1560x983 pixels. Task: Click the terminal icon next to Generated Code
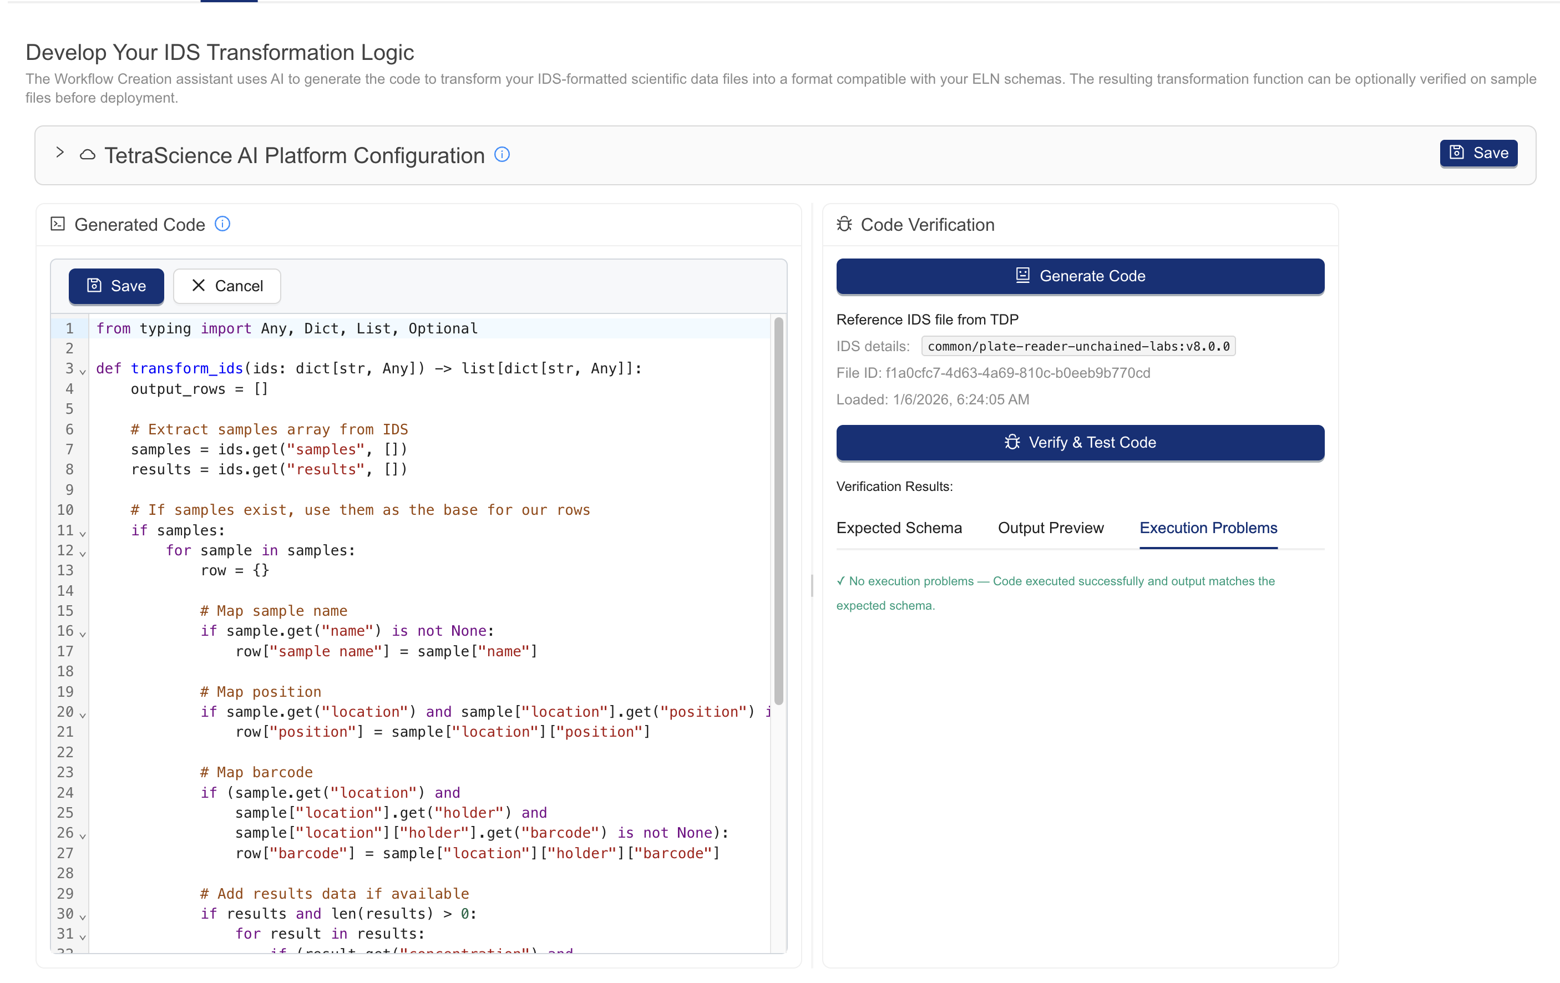tap(58, 224)
